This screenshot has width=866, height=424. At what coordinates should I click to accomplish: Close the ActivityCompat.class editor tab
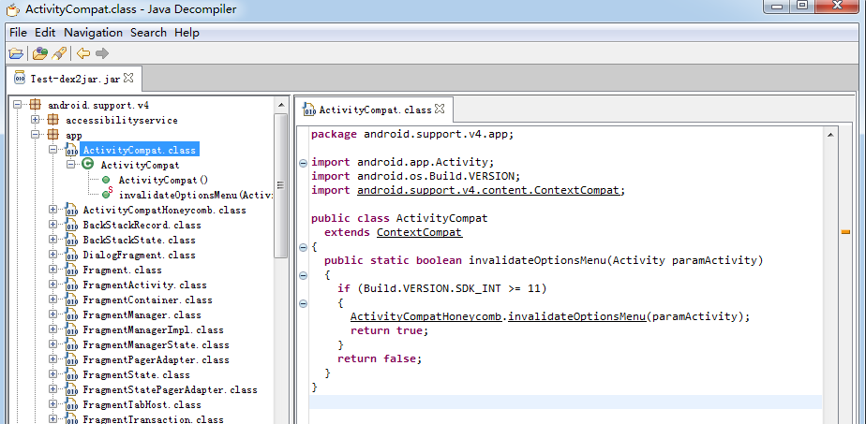coord(439,109)
